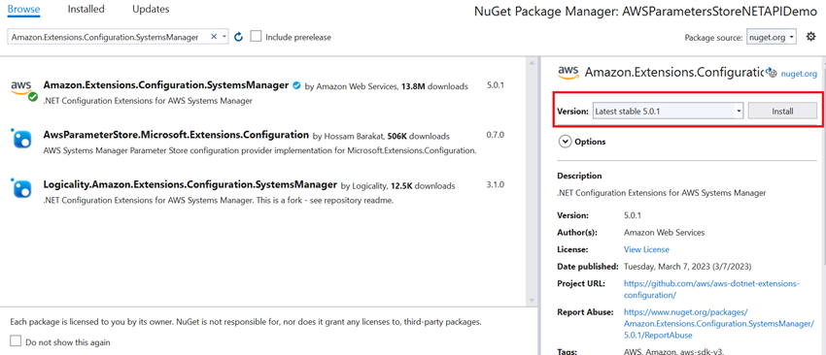826x355 pixels.
Task: Click the Logicality package blue icon
Action: (22, 189)
